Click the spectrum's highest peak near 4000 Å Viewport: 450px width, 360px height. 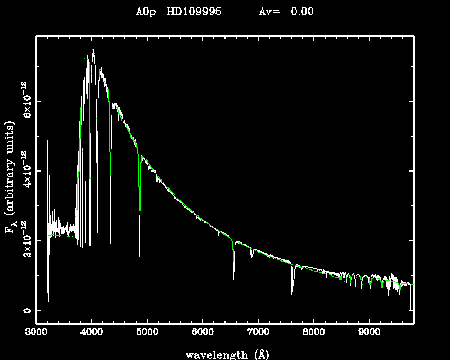[93, 51]
